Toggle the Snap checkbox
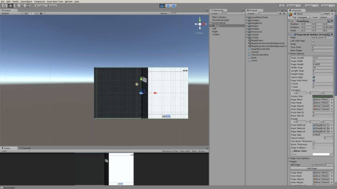 [x=313, y=44]
